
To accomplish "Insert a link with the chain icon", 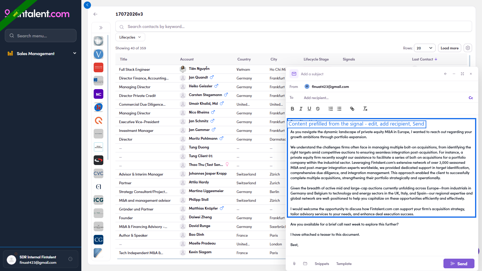I will (x=352, y=109).
